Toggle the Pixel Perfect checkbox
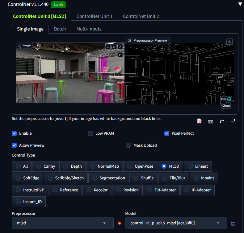The image size is (244, 233). (x=167, y=133)
